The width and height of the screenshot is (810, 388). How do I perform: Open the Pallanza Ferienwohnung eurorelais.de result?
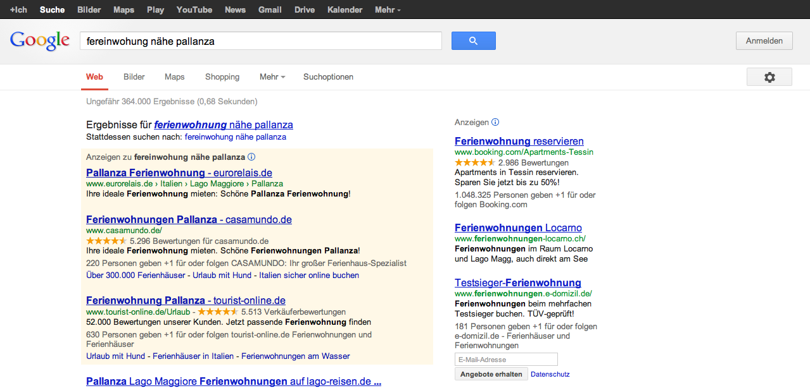point(179,173)
